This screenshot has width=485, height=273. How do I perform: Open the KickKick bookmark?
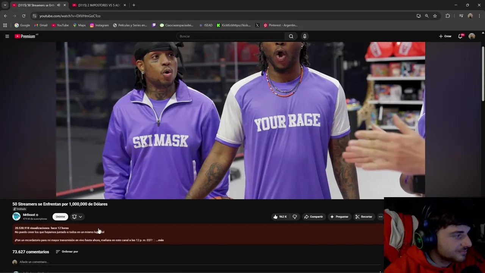coord(234,25)
